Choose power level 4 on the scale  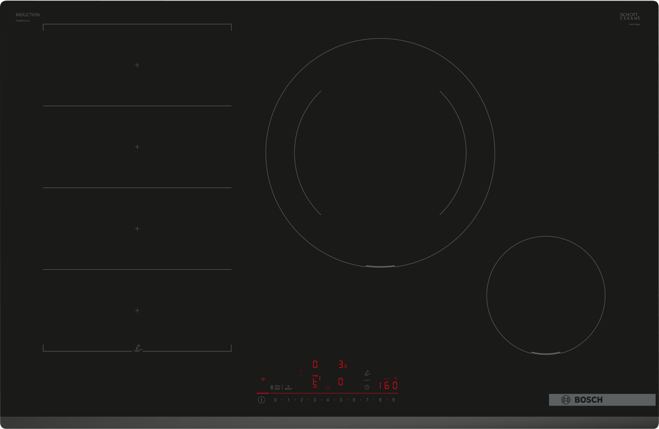pyautogui.click(x=328, y=400)
